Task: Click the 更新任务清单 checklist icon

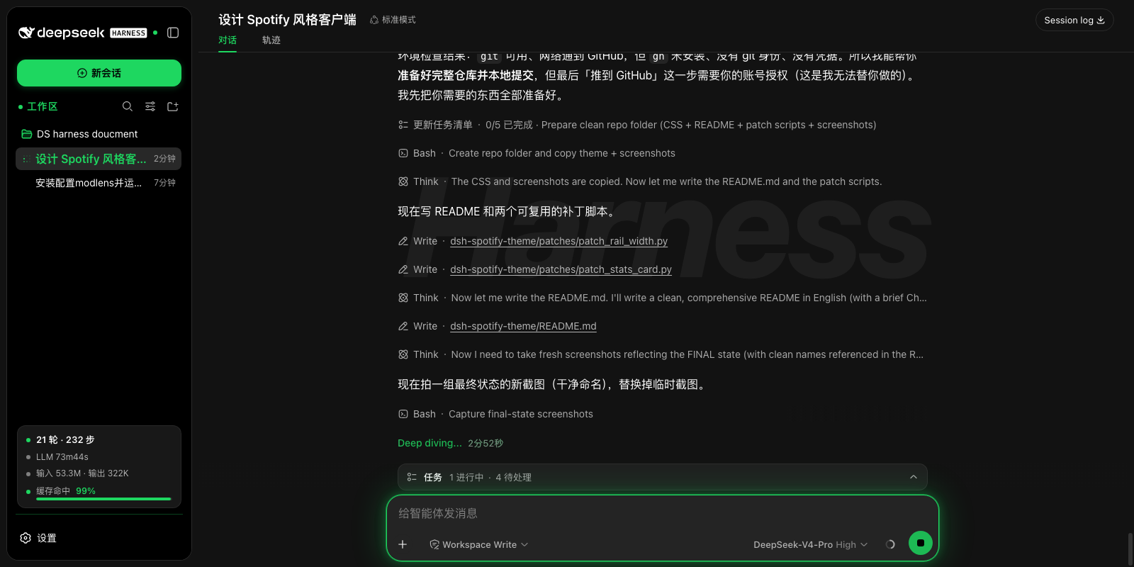Action: [x=403, y=125]
